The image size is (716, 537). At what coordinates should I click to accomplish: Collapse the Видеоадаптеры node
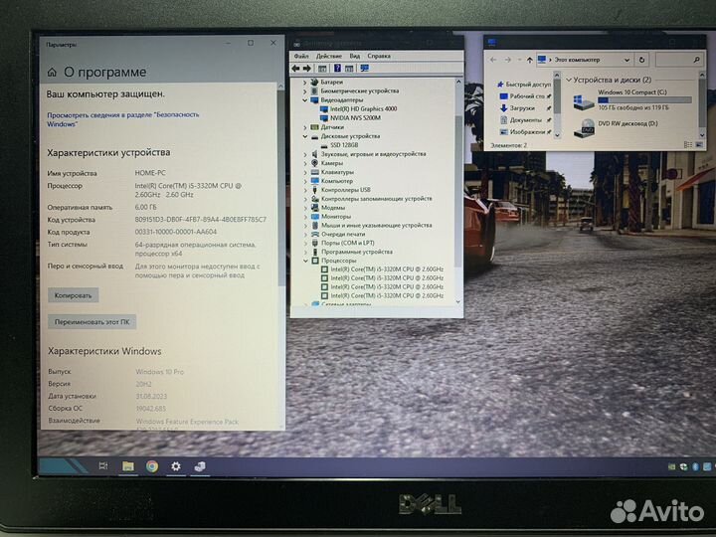305,100
